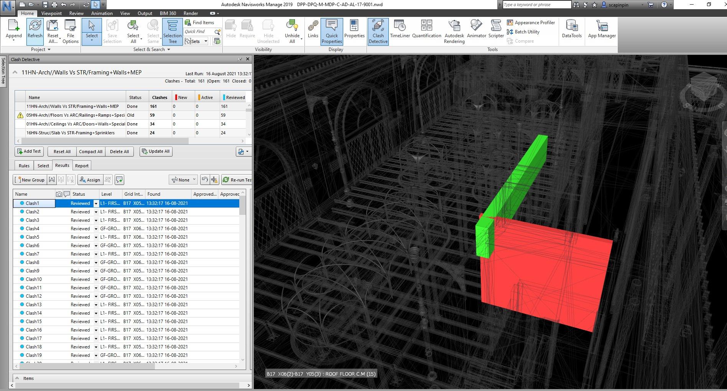Switch to the Select tab in Clash Detective

point(43,166)
